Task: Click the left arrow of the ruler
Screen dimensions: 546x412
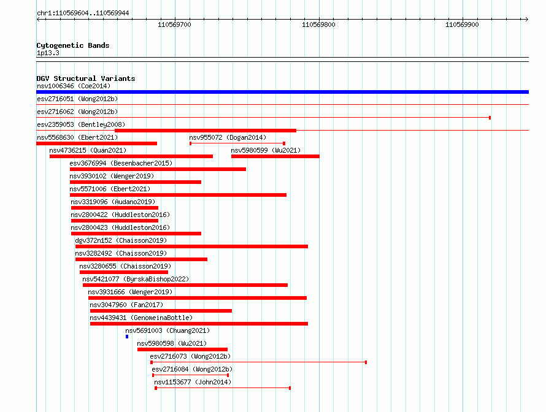Action: (x=38, y=19)
